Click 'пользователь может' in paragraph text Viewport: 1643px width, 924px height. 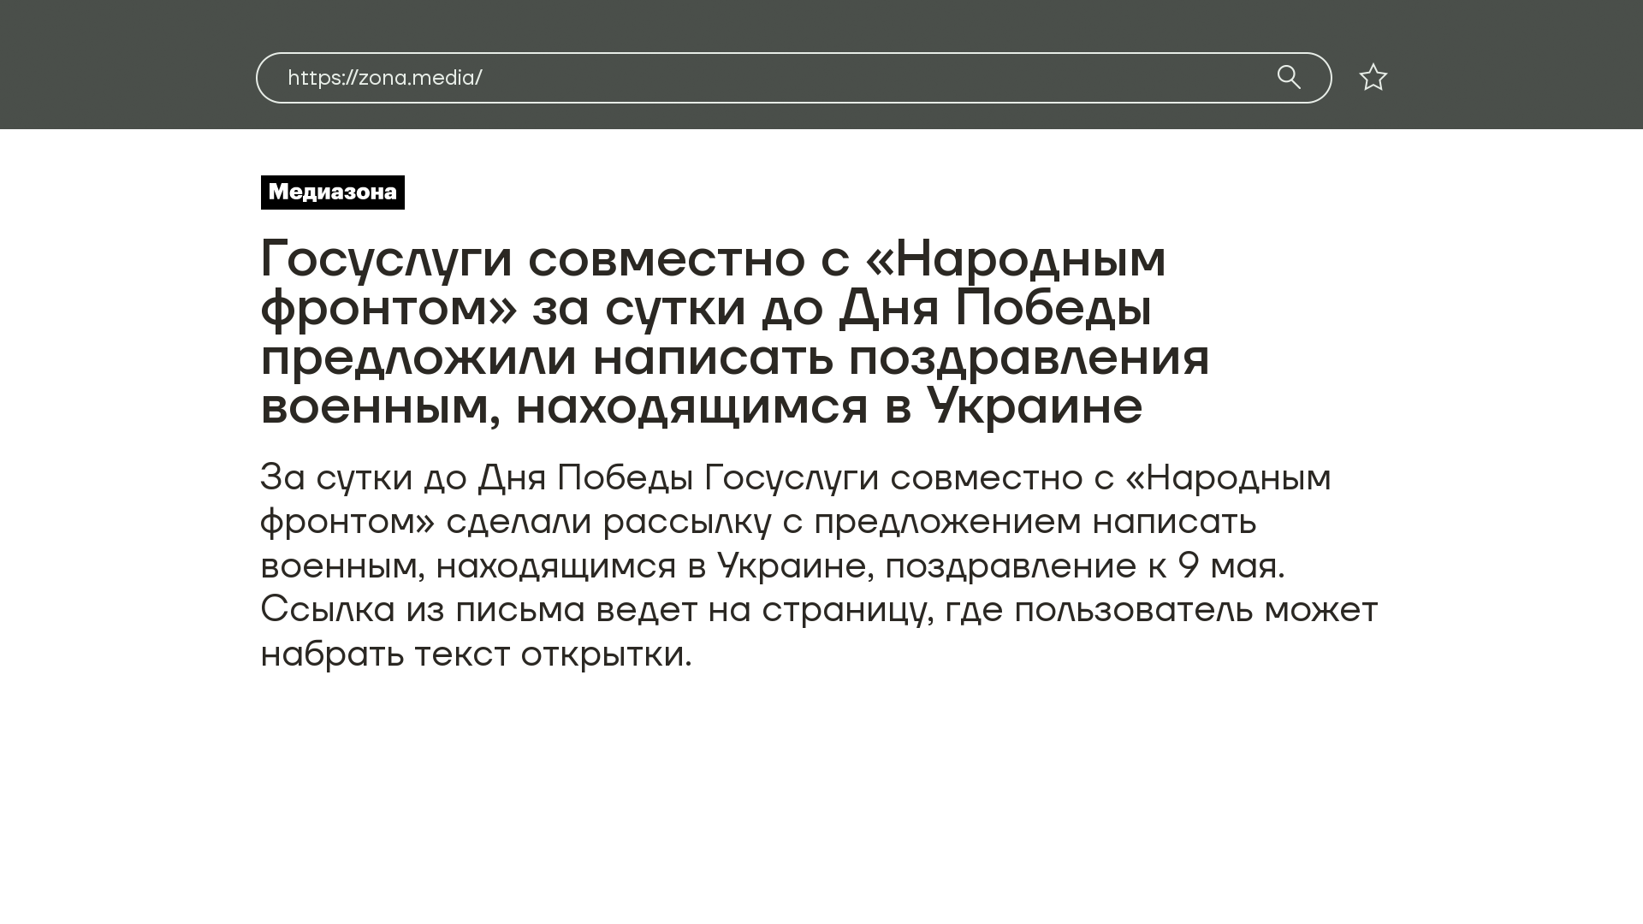[x=1195, y=610]
